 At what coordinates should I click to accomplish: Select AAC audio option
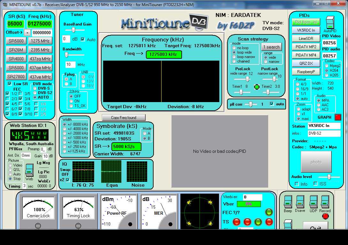click(x=319, y=105)
